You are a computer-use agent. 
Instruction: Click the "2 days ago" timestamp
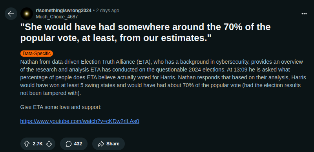pos(108,11)
